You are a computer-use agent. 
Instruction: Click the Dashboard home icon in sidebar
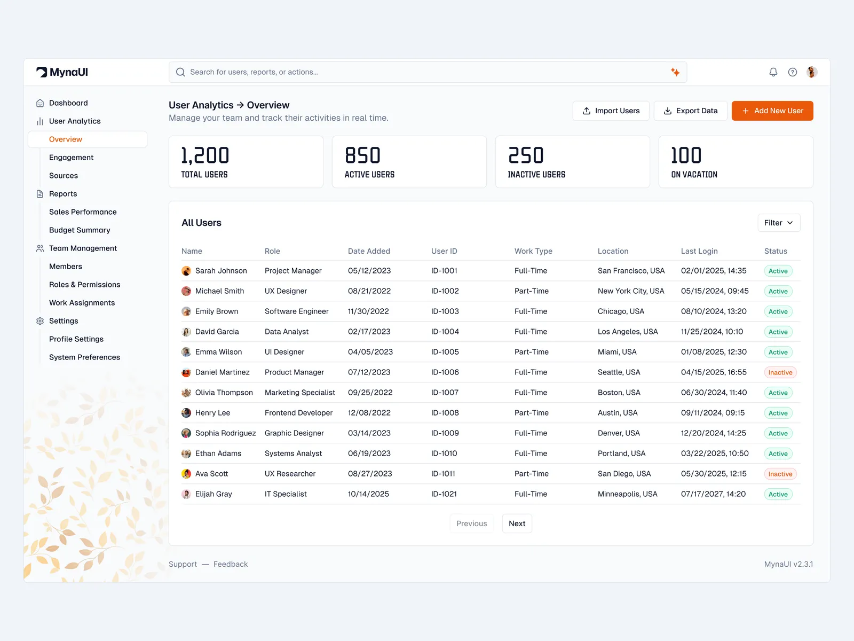pos(40,103)
